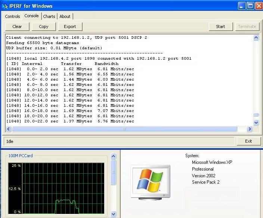Export the console results
The image size is (263, 218).
[x=70, y=27]
